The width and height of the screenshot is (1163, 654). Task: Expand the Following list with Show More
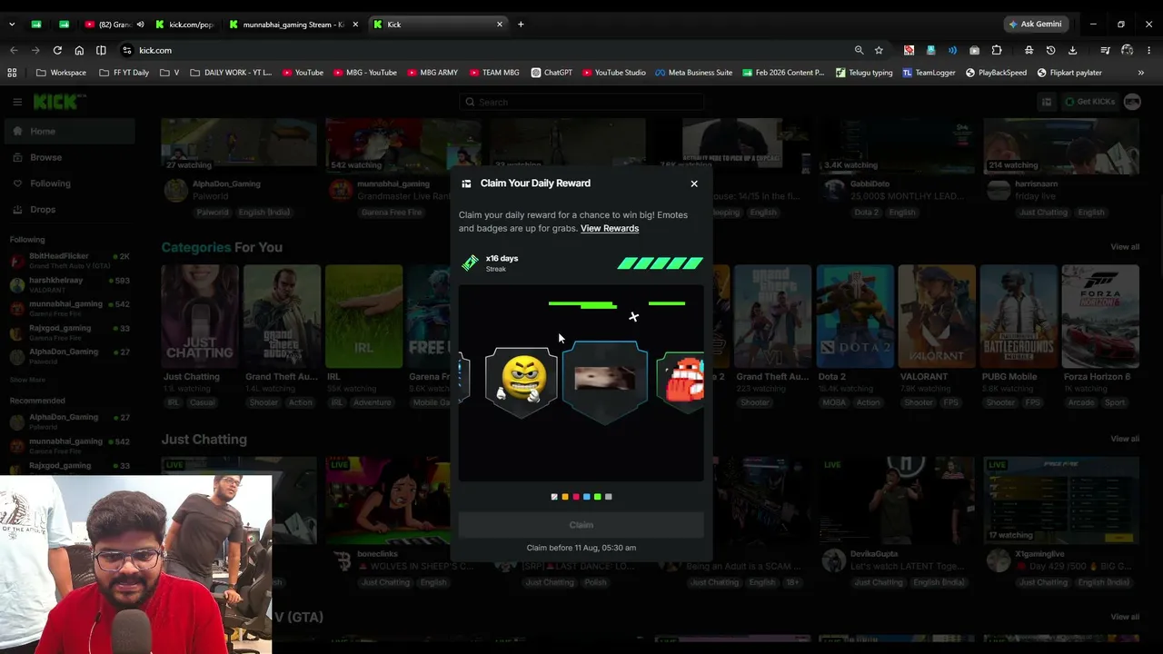click(27, 380)
